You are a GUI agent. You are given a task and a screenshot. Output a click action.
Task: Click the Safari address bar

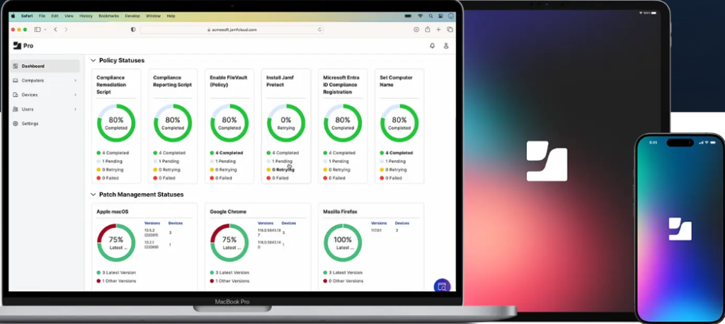pos(232,30)
